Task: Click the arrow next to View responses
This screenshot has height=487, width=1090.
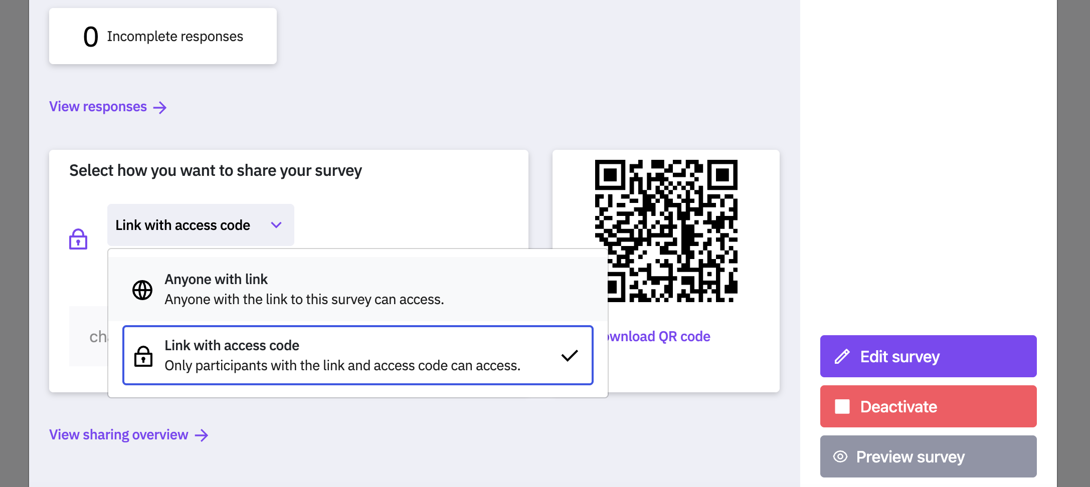Action: (160, 107)
